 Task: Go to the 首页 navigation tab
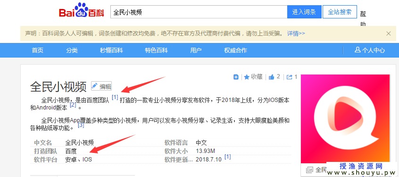pyautogui.click(x=37, y=50)
